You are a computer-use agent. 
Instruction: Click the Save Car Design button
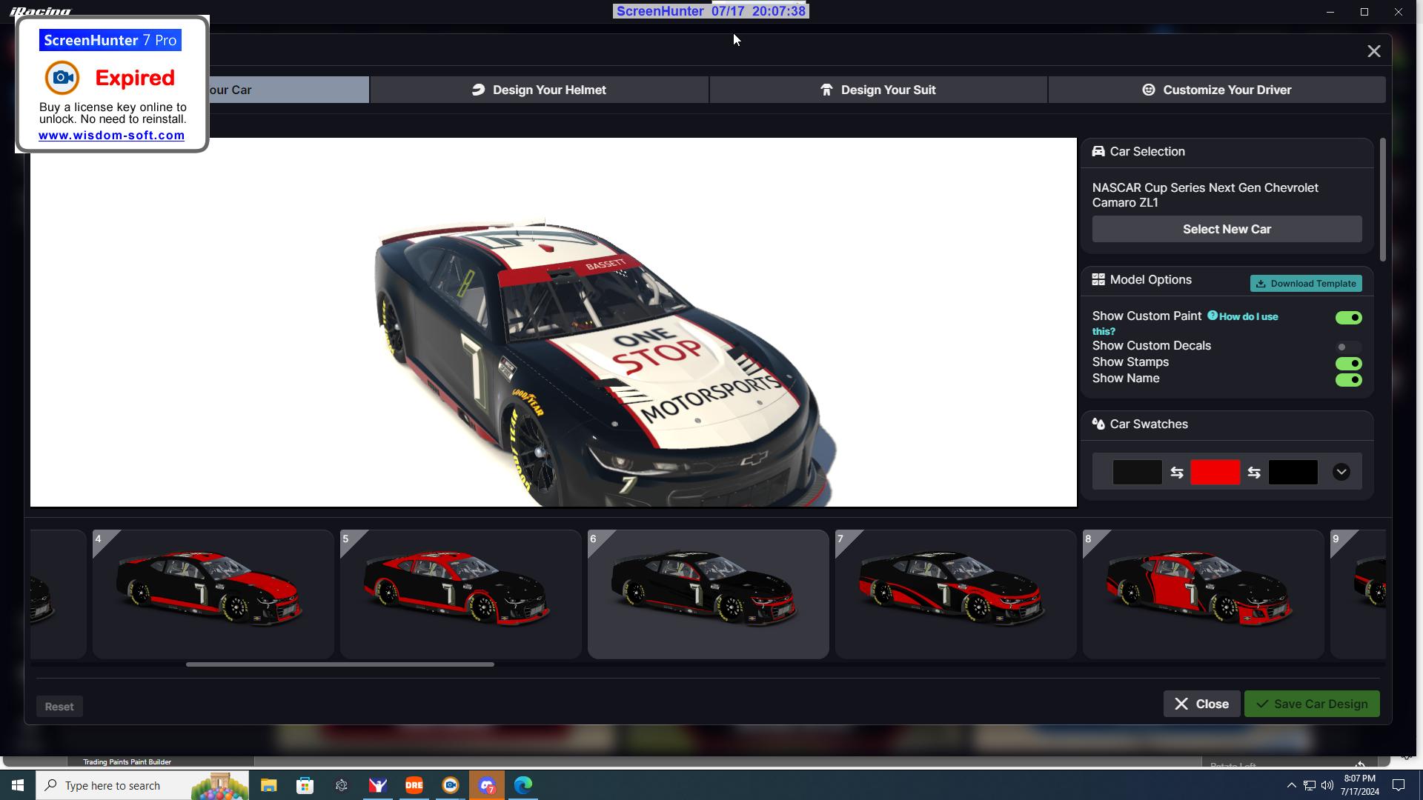tap(1311, 704)
